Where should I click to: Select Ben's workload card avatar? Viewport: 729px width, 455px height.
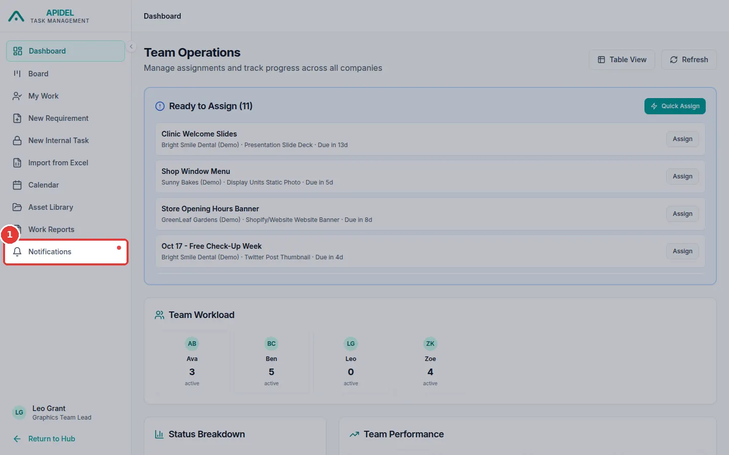[271, 344]
